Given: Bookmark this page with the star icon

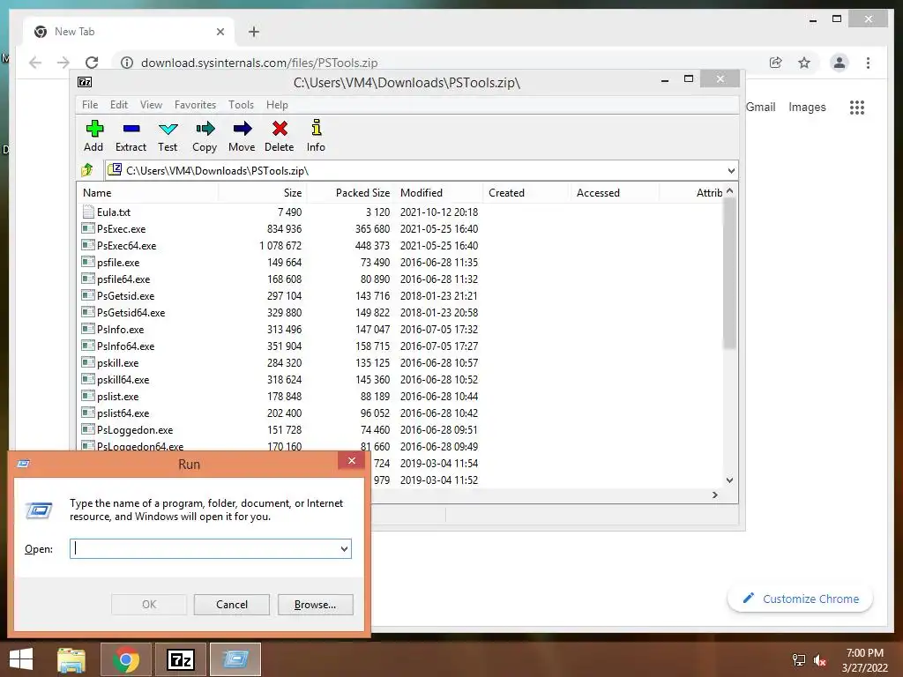Looking at the screenshot, I should pos(804,63).
